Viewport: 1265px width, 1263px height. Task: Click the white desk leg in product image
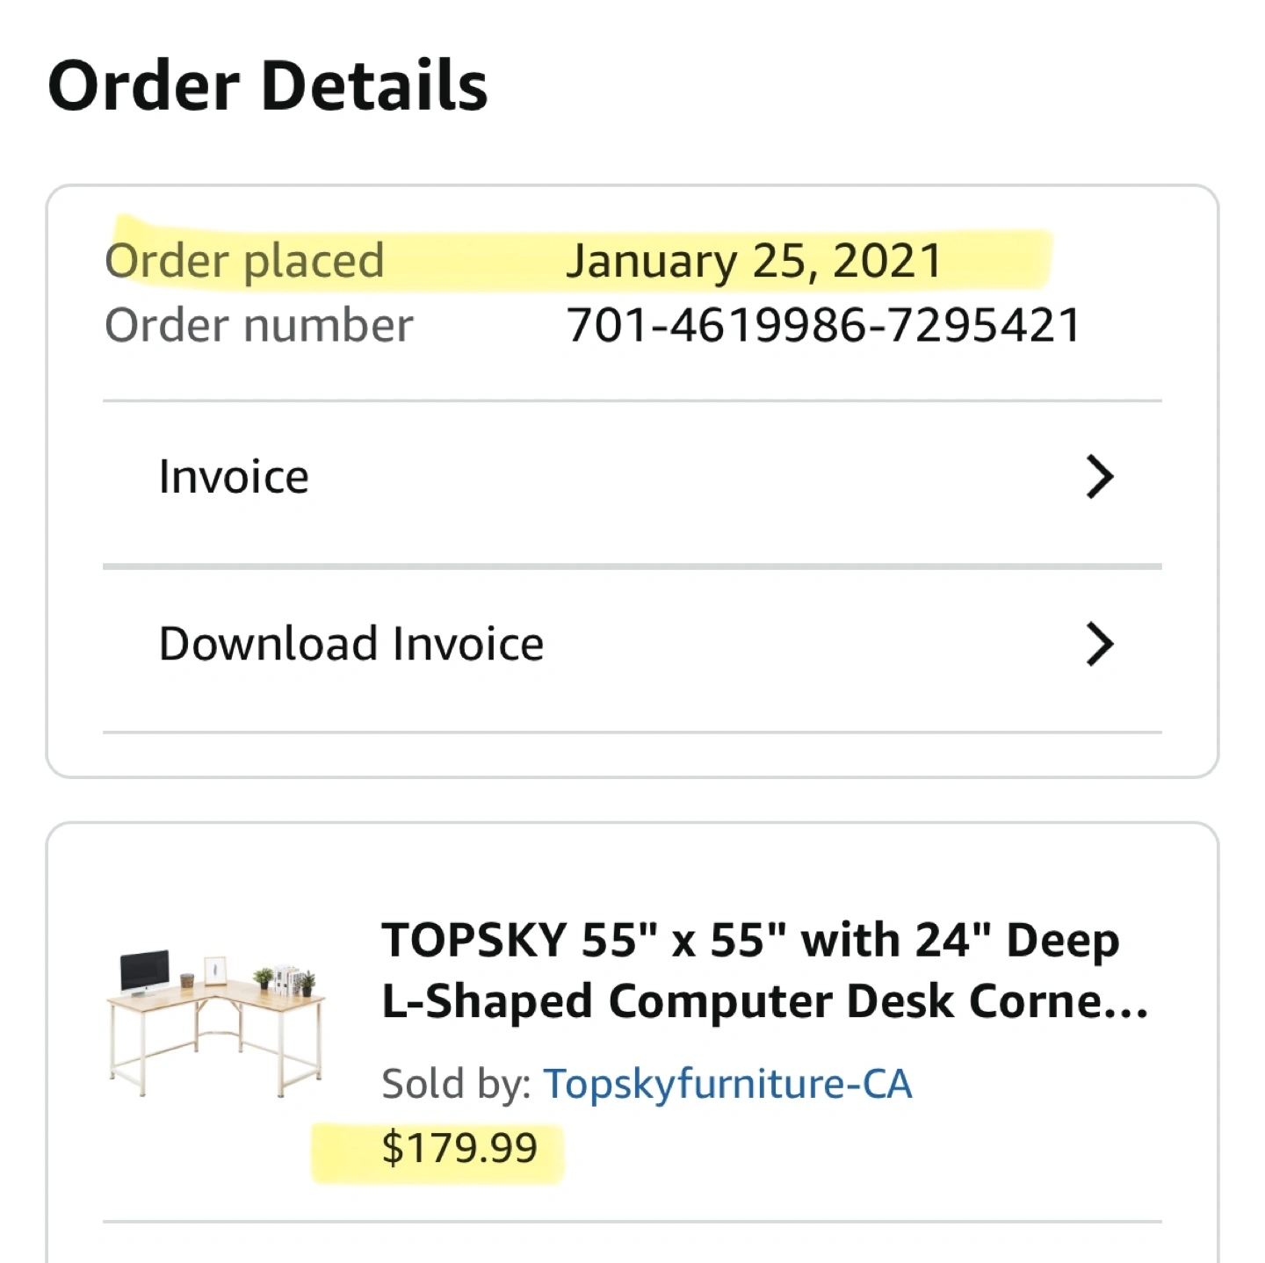[141, 1058]
